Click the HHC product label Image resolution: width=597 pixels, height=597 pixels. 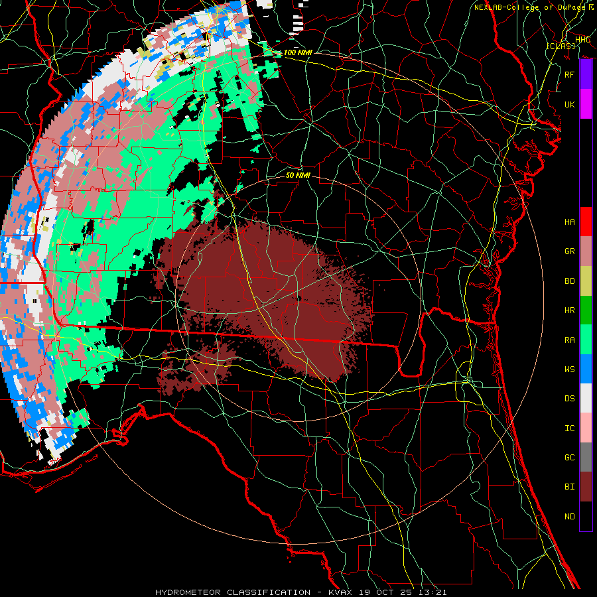point(582,40)
